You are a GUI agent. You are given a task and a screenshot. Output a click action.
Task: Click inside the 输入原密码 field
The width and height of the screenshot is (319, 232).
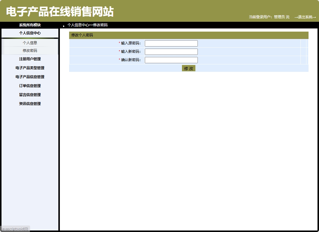[171, 43]
